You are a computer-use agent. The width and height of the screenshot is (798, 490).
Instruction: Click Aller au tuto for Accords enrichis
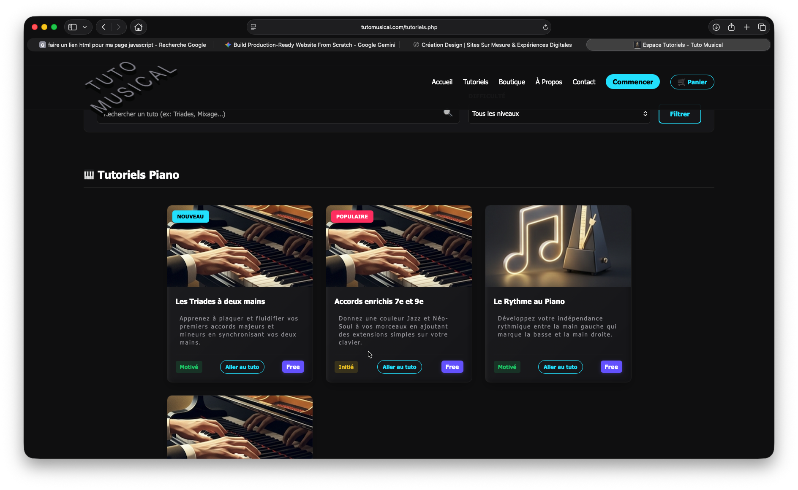tap(399, 367)
